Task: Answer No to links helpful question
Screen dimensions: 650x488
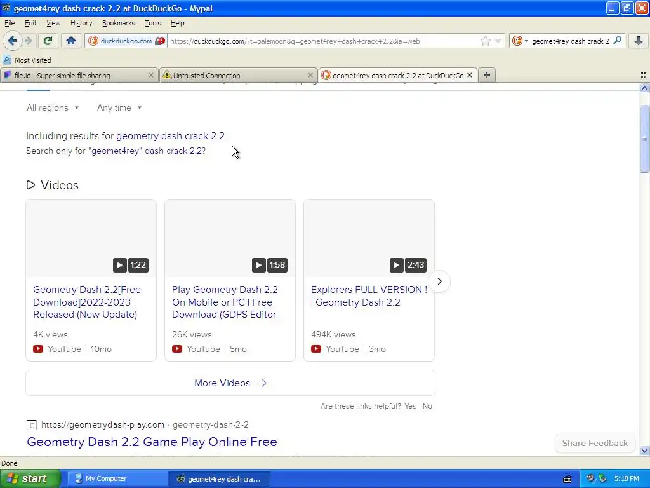Action: pyautogui.click(x=427, y=406)
